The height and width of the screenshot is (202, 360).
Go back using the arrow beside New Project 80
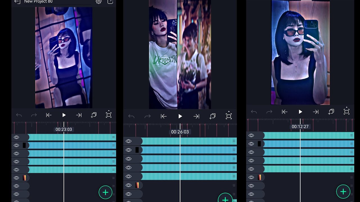pyautogui.click(x=17, y=2)
